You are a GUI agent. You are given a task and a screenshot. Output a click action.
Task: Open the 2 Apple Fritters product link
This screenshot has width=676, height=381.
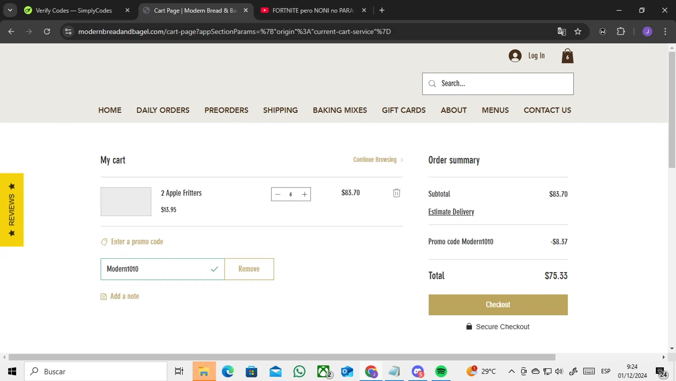[181, 193]
